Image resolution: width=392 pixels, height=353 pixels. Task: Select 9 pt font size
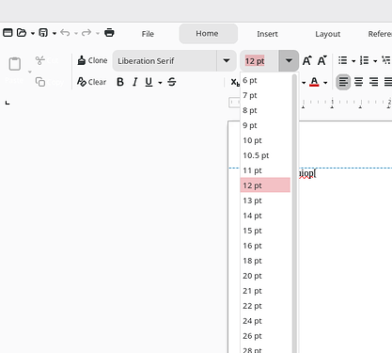click(x=265, y=125)
